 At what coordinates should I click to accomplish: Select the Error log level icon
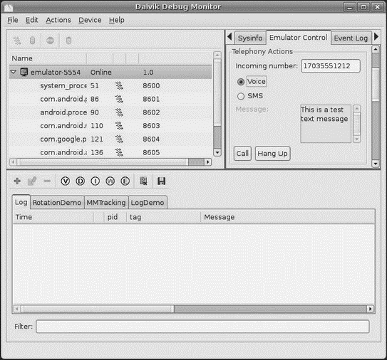(x=125, y=181)
